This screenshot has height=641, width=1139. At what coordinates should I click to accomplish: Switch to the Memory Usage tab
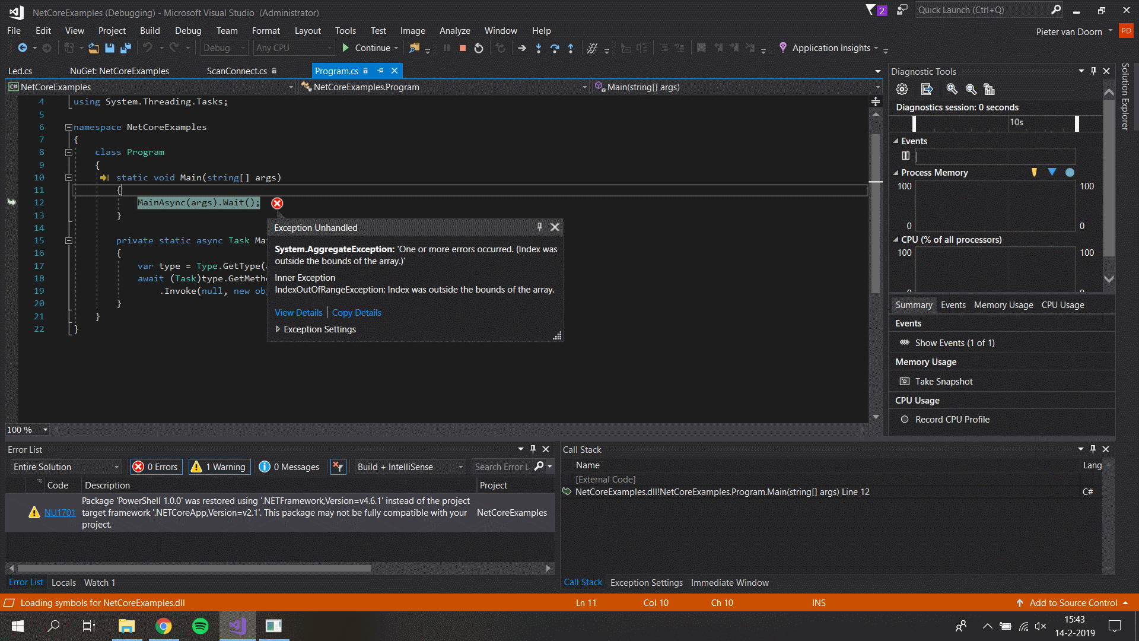[1003, 305]
